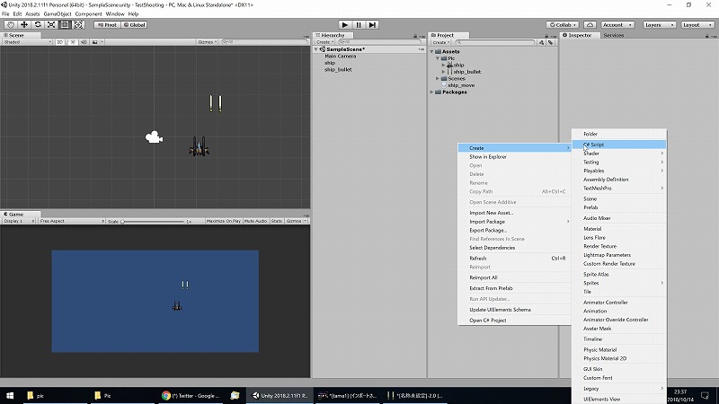Toggle Maximize On Play

pyautogui.click(x=223, y=221)
